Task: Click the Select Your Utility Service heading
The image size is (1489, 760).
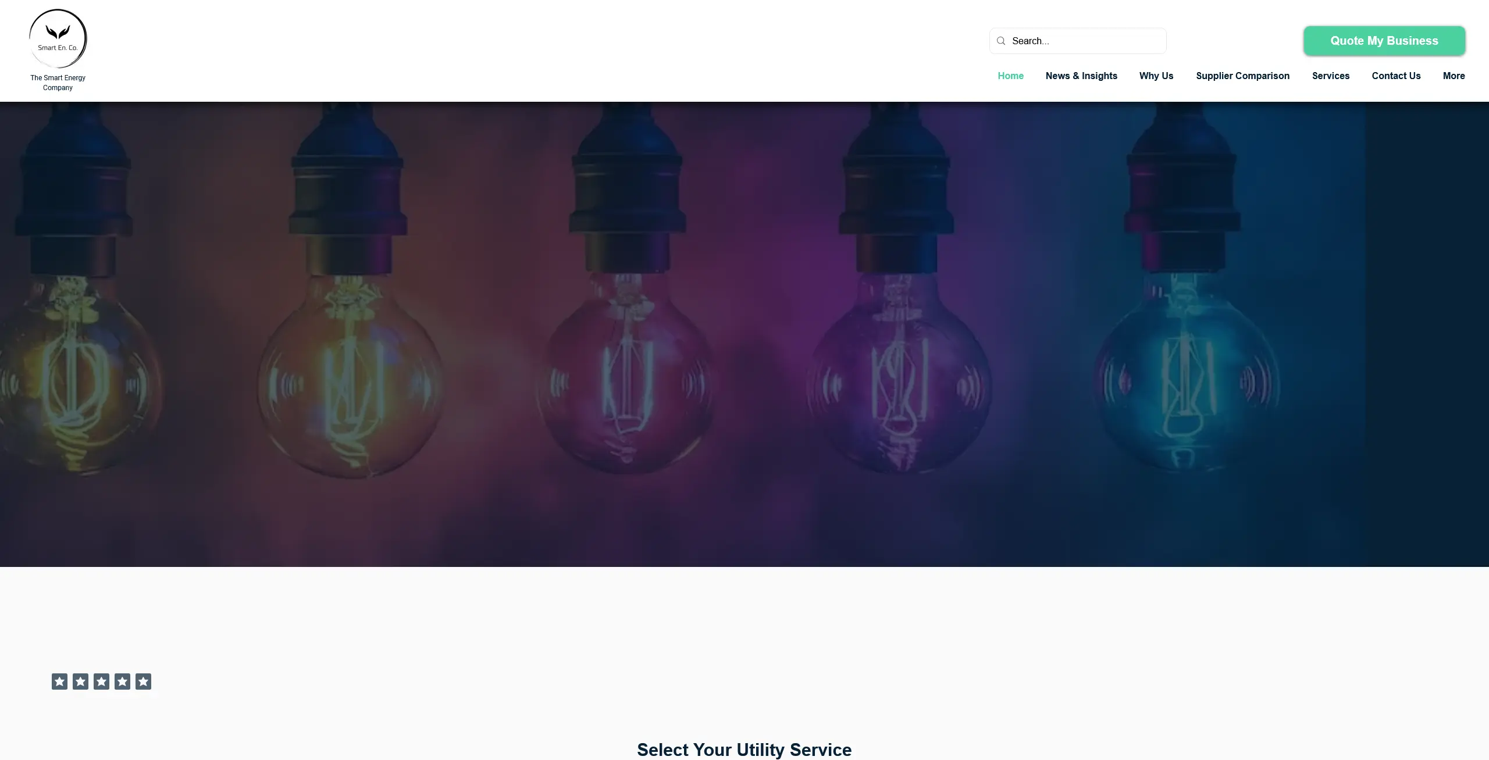Action: tap(744, 750)
